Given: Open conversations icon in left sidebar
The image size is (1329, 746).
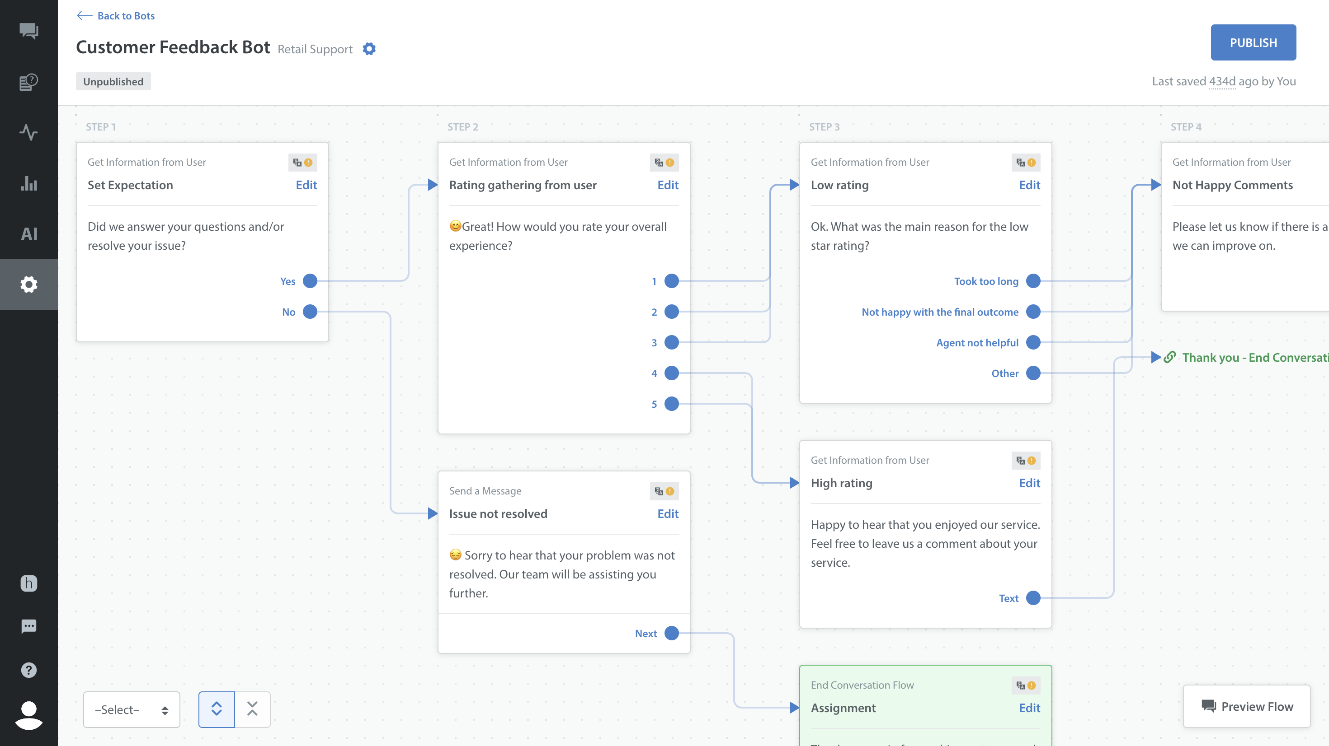Looking at the screenshot, I should (x=28, y=31).
